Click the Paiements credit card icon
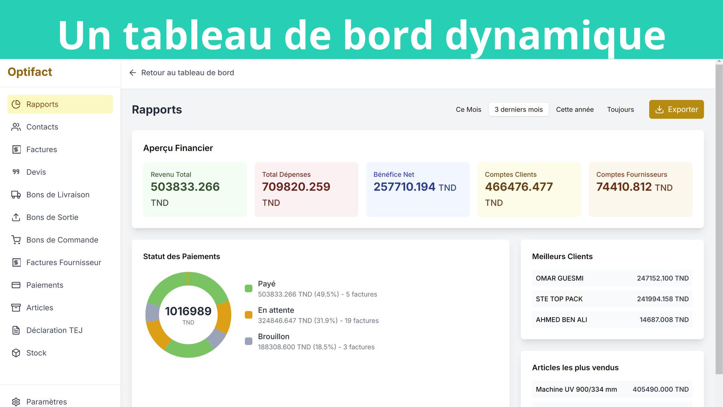Screen dimensions: 723x407 pyautogui.click(x=16, y=285)
